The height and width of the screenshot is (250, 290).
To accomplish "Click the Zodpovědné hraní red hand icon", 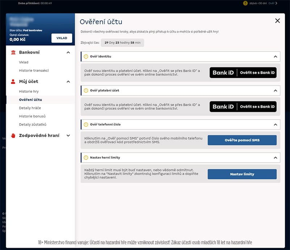I will click(13, 136).
